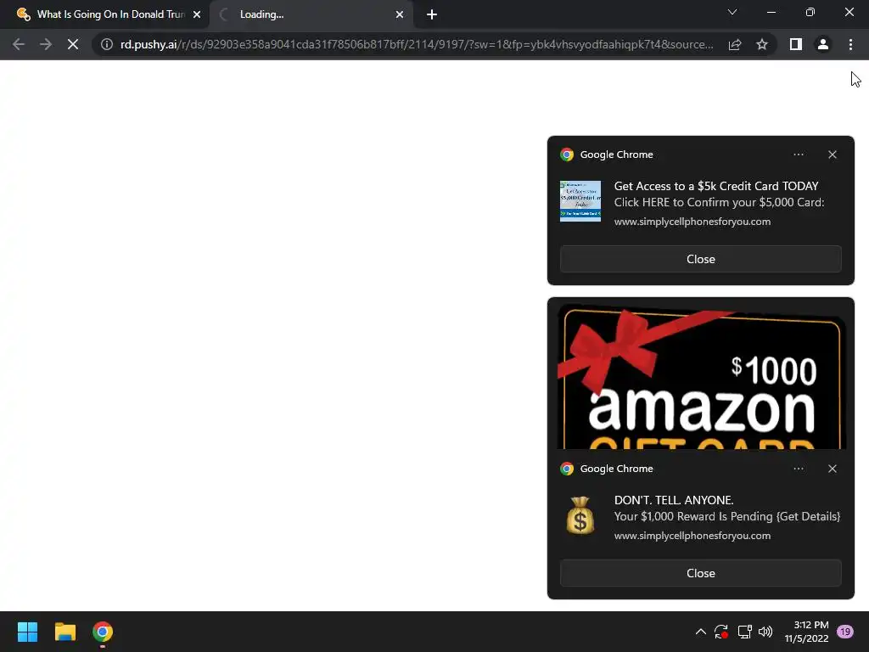The width and height of the screenshot is (869, 652).
Task: Stop loading the page in Chrome
Action: tap(73, 44)
